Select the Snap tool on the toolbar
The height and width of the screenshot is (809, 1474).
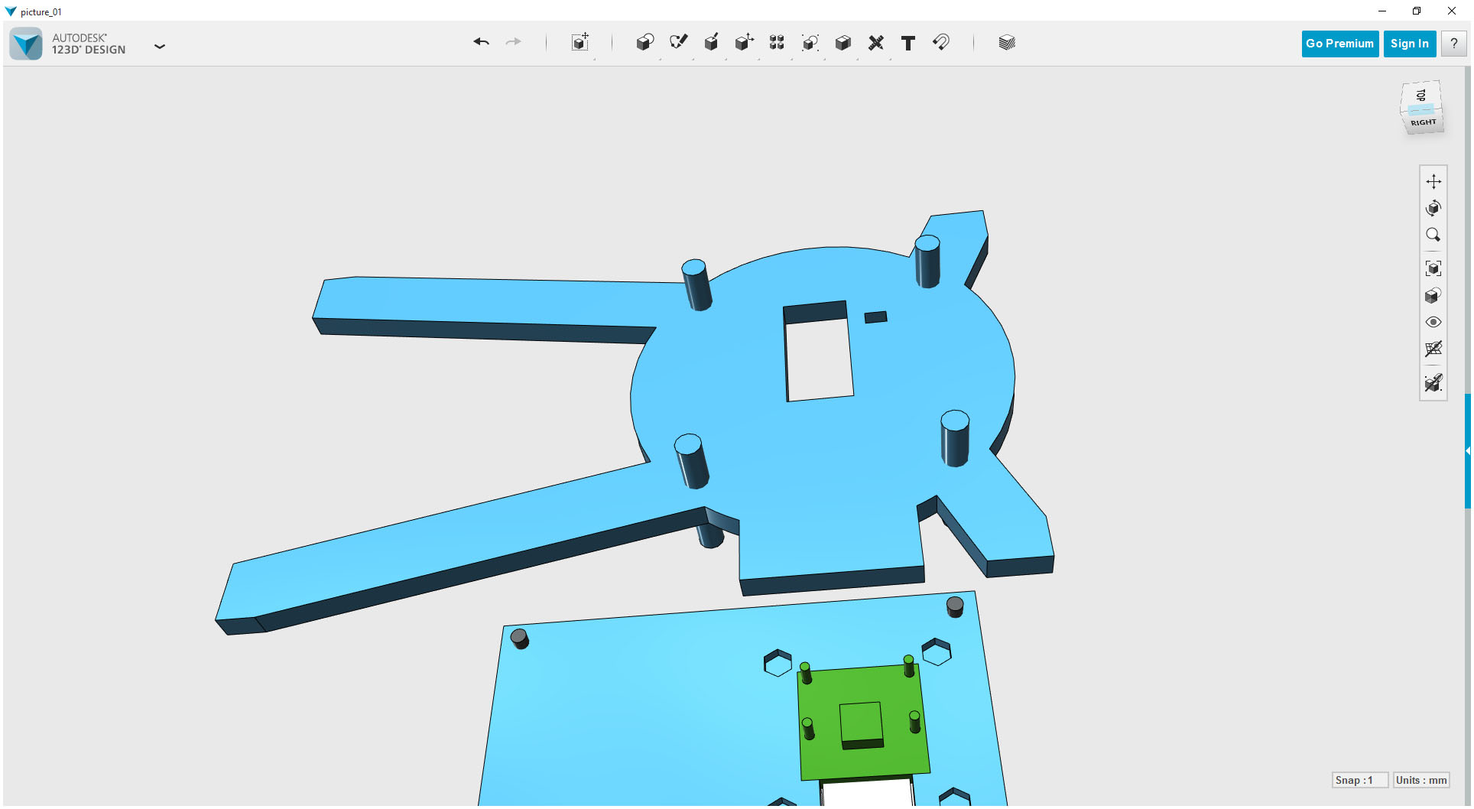941,43
